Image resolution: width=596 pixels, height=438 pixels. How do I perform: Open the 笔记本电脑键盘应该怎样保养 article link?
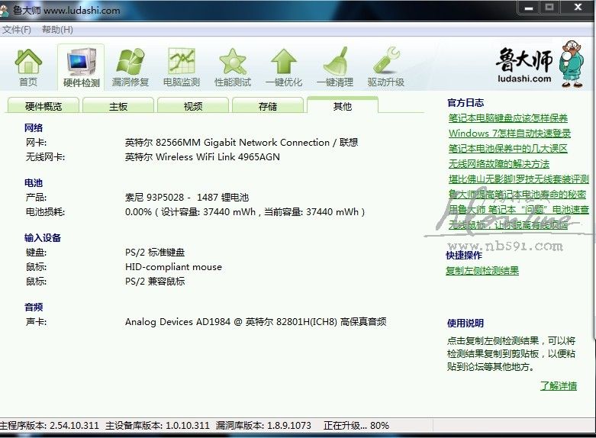tap(508, 118)
